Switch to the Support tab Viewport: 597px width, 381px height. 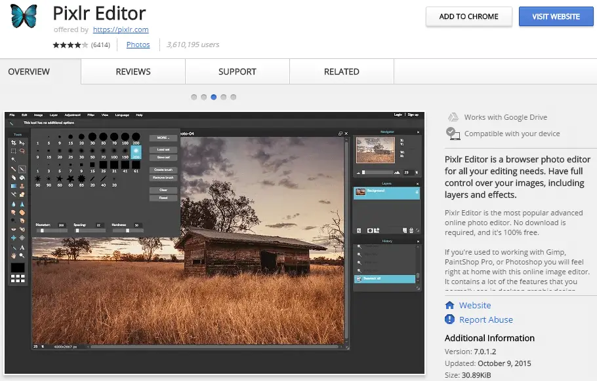[237, 71]
